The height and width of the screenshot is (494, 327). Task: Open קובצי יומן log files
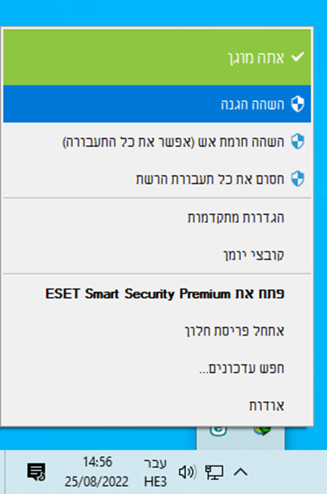coord(253,255)
